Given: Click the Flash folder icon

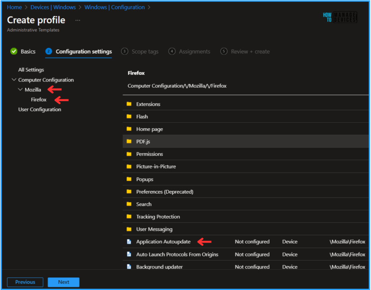Looking at the screenshot, I should click(129, 117).
